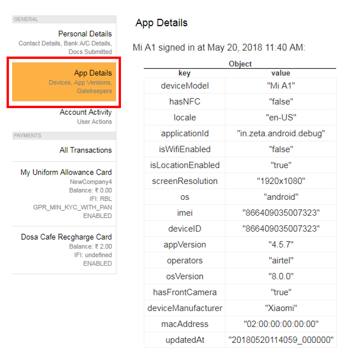
Task: Select the deviceModel key cell
Action: point(185,86)
